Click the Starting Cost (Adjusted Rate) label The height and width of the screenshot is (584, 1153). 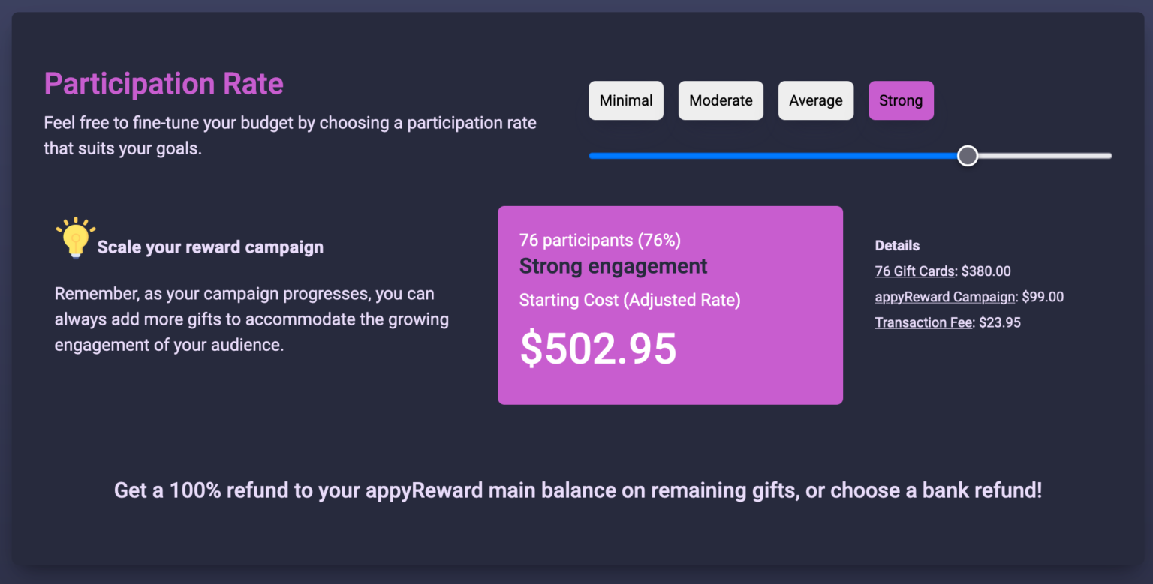629,300
